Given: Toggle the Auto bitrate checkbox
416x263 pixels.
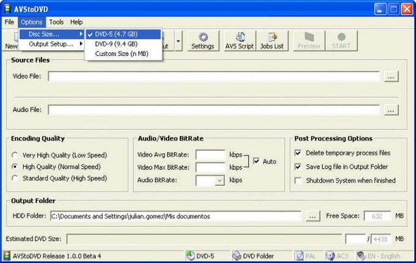Looking at the screenshot, I should click(256, 161).
